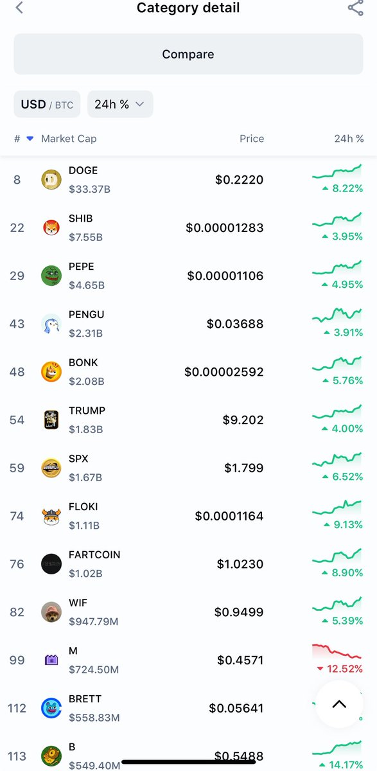Open the PEPE frog icon
The image size is (377, 771).
coord(51,276)
